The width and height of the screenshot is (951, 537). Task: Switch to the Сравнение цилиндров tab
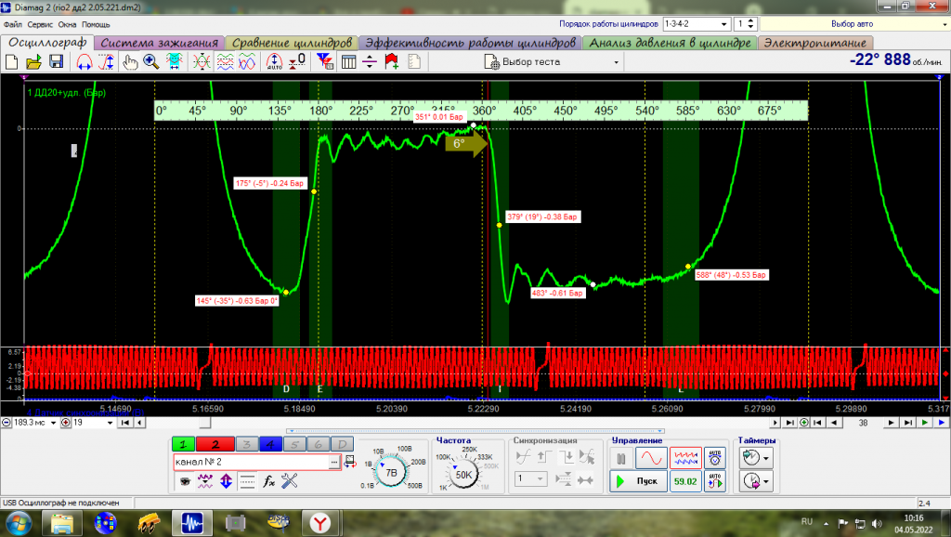(292, 43)
